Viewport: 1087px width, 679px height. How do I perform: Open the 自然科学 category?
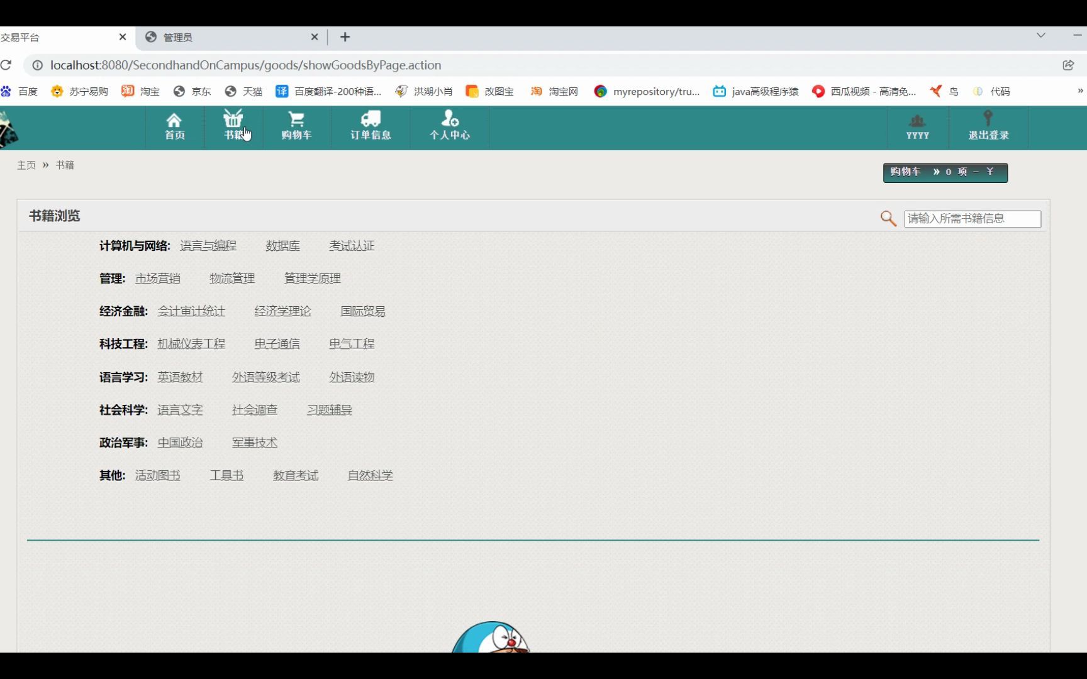pyautogui.click(x=371, y=475)
